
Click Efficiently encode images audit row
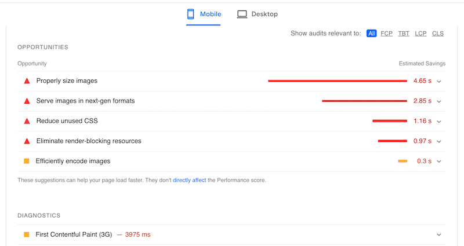coord(231,161)
